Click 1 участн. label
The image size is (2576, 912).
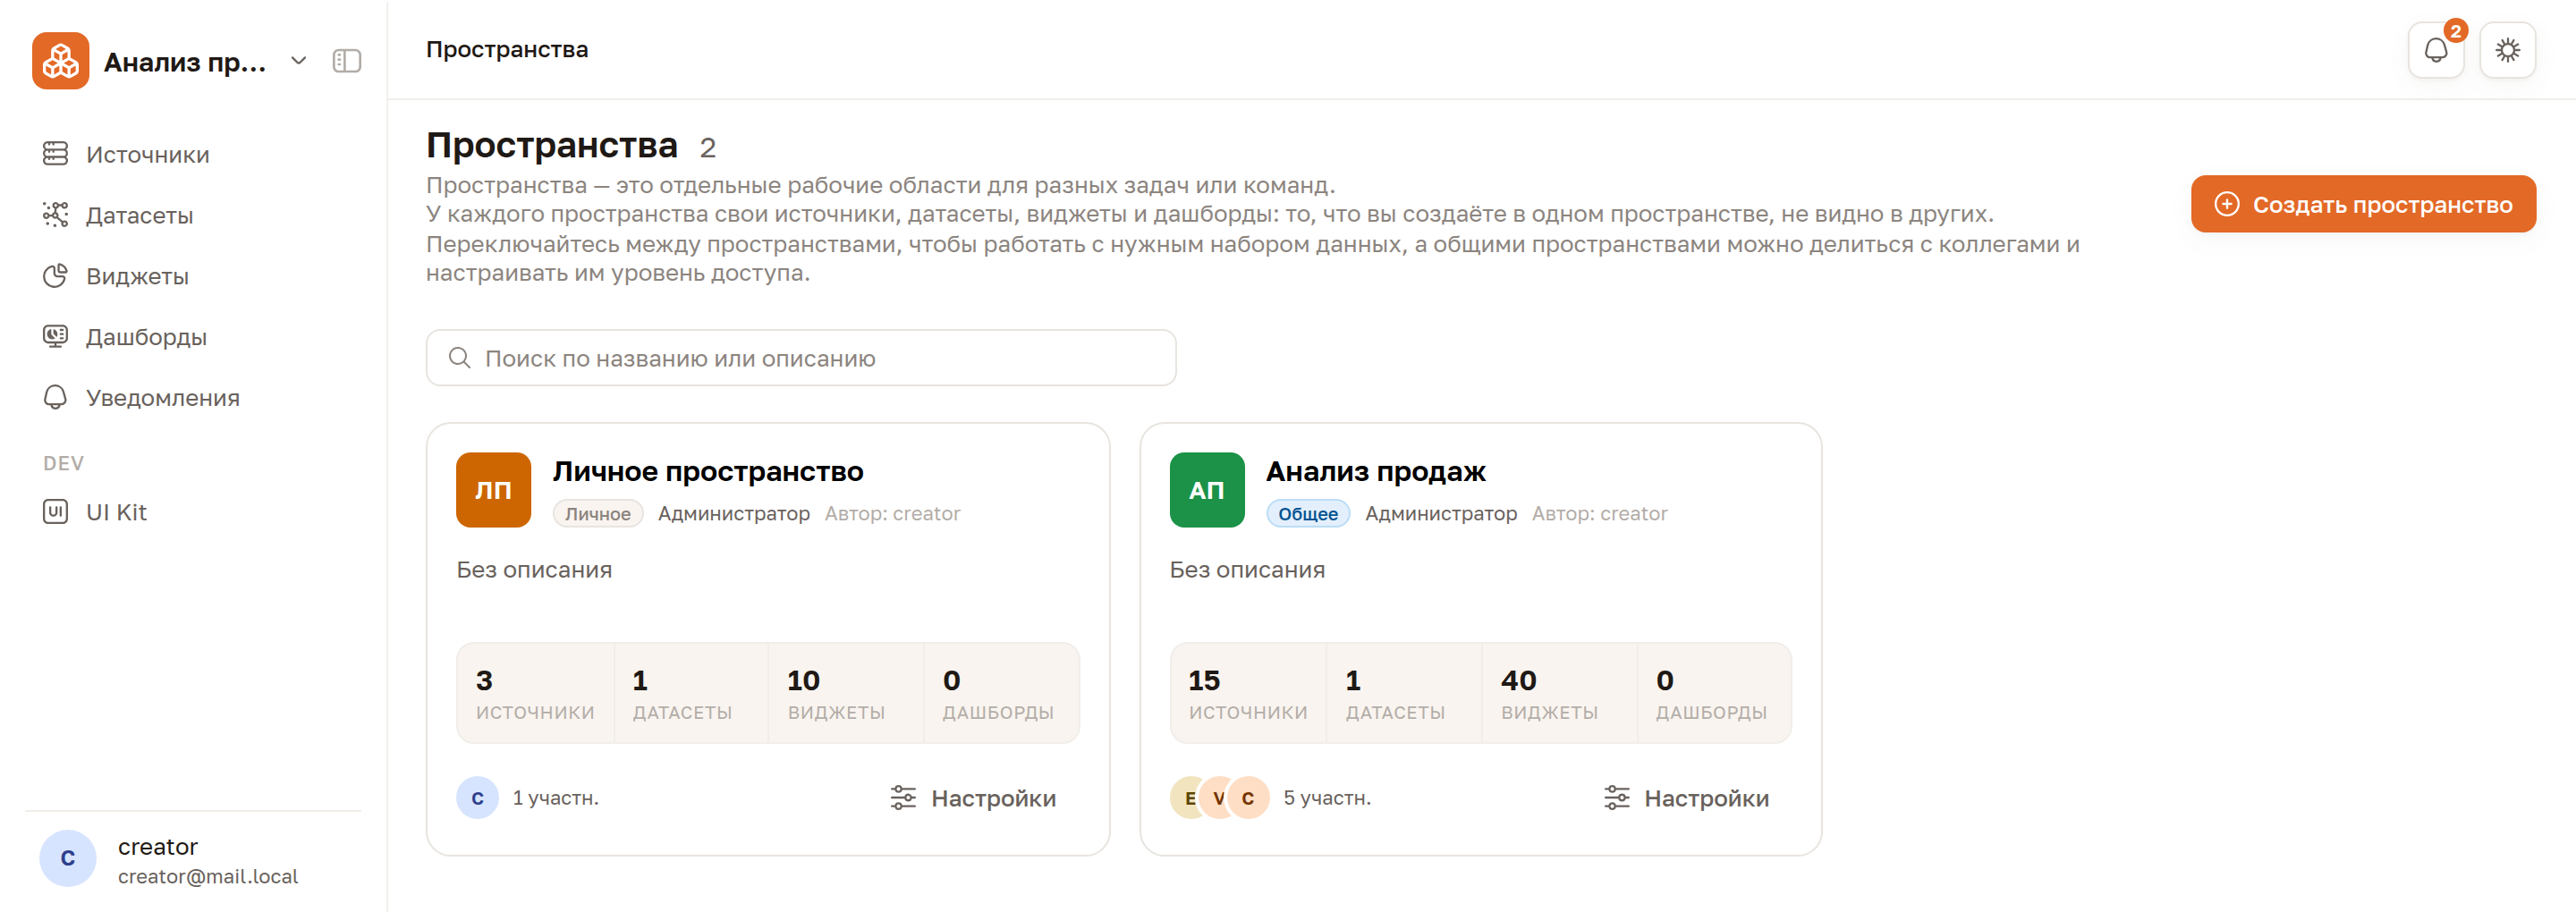pos(555,798)
